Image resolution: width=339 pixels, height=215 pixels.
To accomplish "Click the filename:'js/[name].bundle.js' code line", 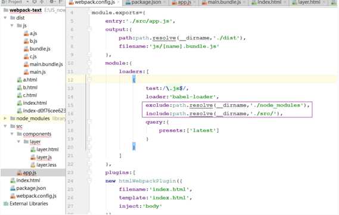I will [x=169, y=46].
